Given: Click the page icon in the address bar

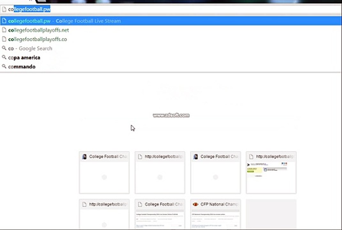Looking at the screenshot, I should [x=4, y=9].
